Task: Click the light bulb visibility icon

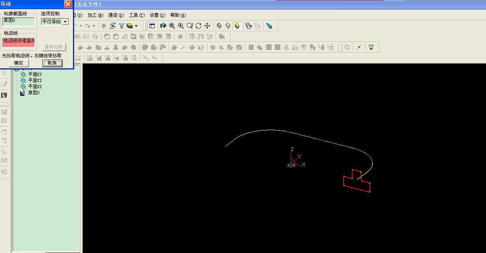Action: pos(104,26)
